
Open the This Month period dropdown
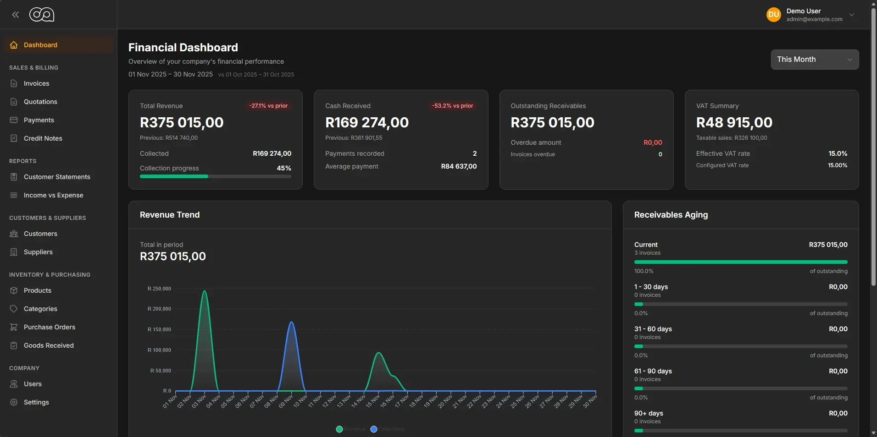[x=814, y=60]
